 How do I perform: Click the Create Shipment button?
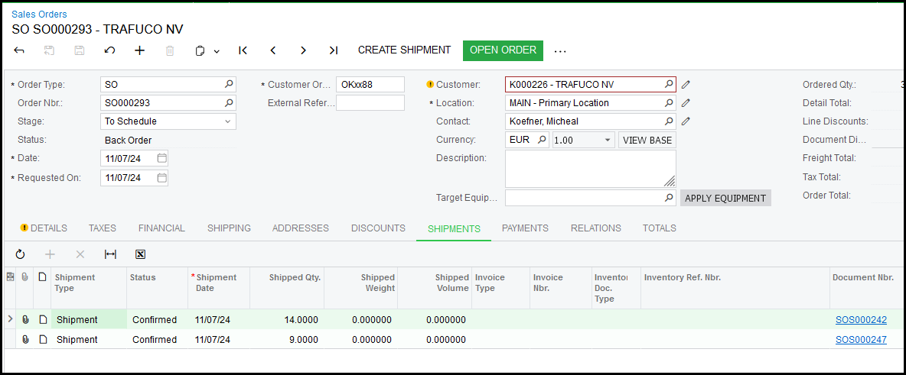[404, 50]
